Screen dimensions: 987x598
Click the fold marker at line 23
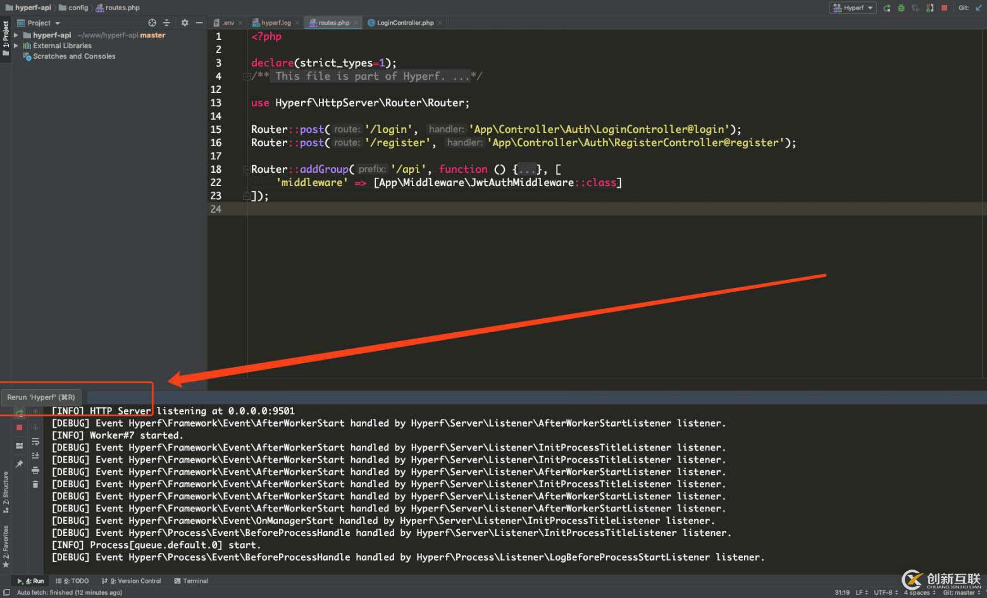click(x=247, y=196)
